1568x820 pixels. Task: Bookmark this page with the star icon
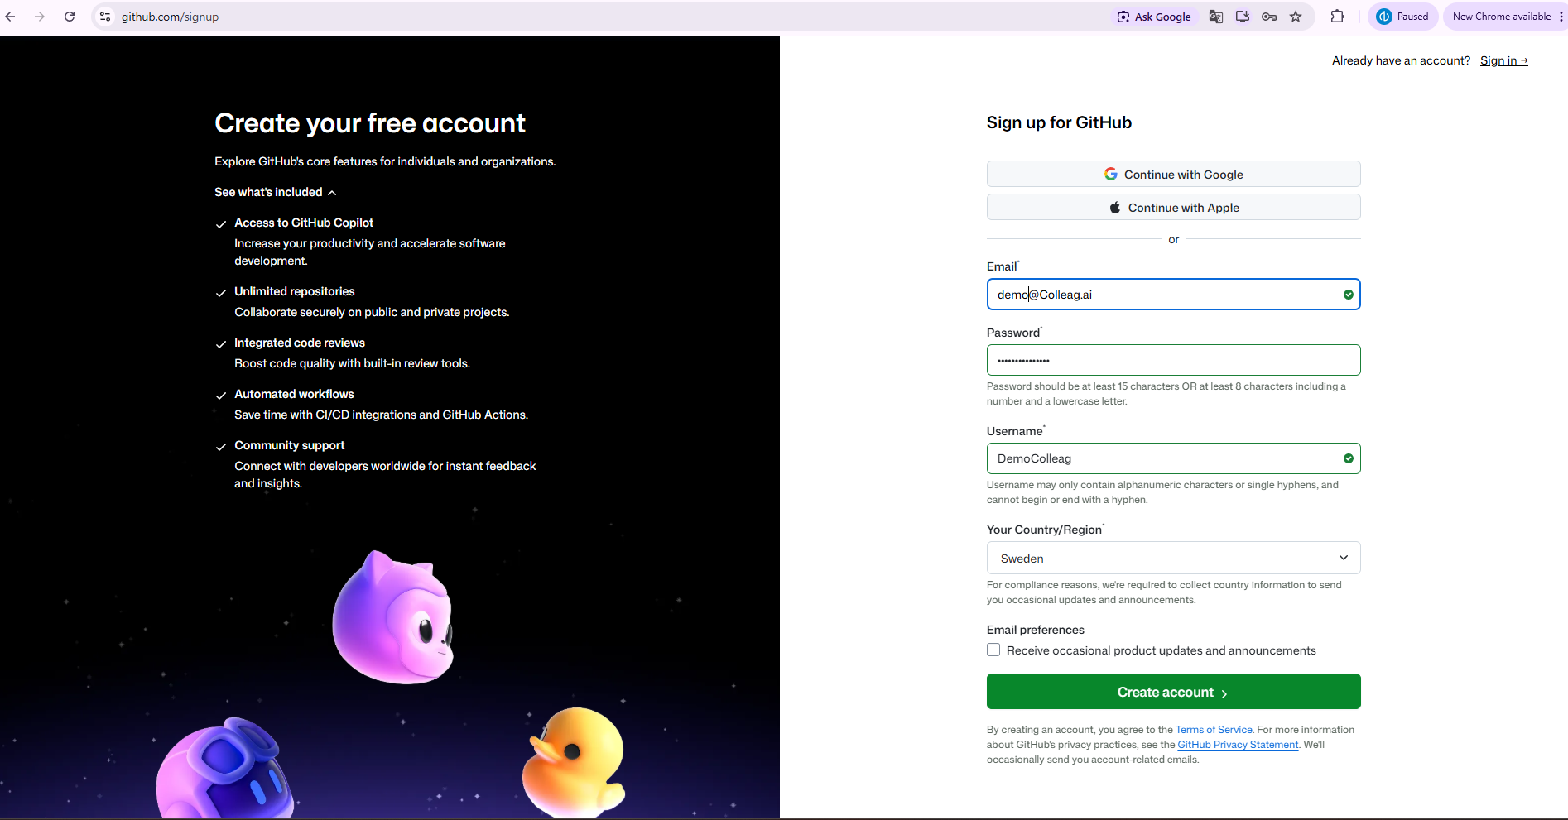[x=1296, y=17]
